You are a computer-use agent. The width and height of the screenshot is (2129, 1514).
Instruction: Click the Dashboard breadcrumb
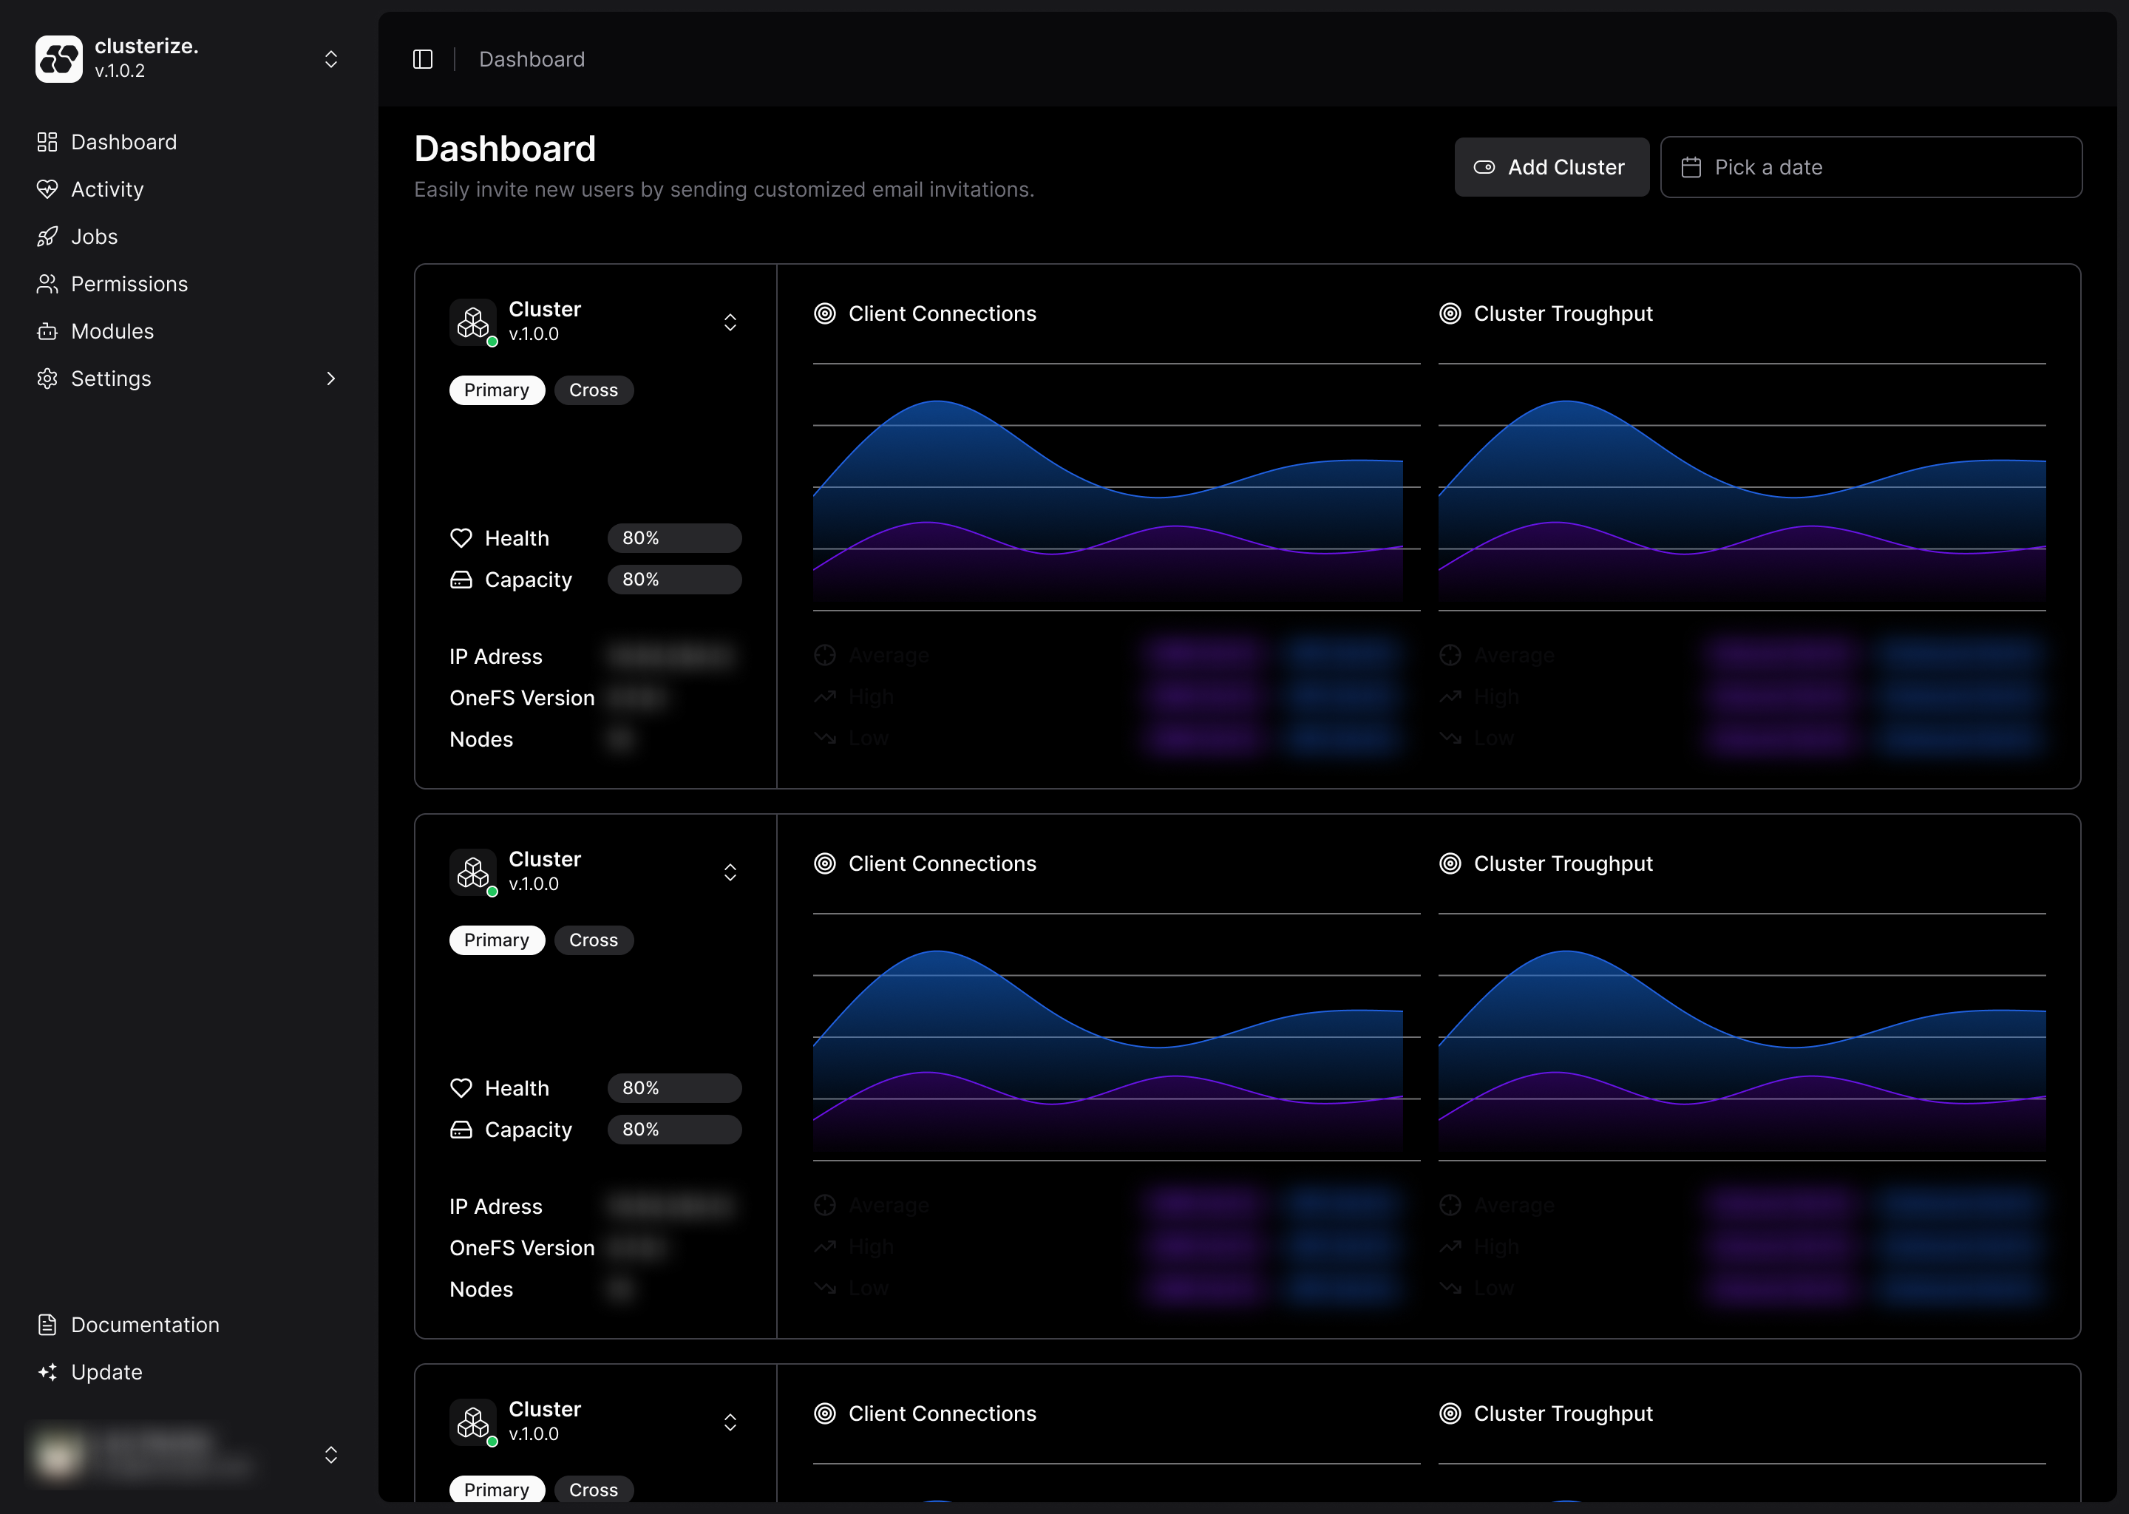pos(532,58)
